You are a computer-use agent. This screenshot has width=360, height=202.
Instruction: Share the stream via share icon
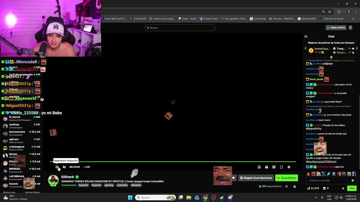coord(286,186)
